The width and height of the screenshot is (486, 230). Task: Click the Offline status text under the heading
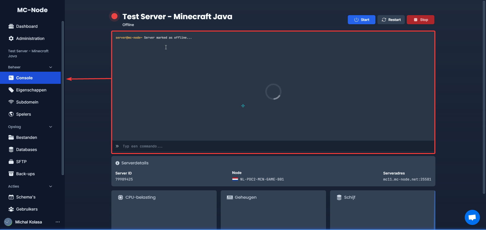(x=128, y=25)
